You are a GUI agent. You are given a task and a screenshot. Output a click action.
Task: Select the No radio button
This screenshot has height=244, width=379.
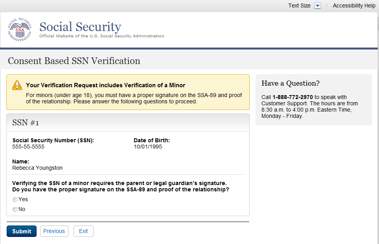[x=15, y=209]
